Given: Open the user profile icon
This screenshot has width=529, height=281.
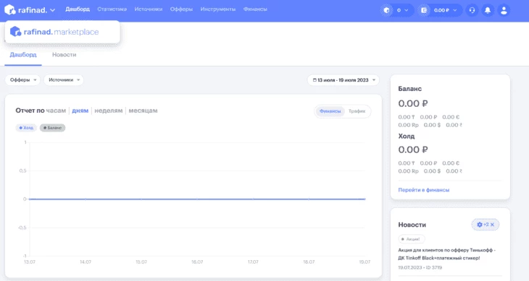Looking at the screenshot, I should point(504,10).
